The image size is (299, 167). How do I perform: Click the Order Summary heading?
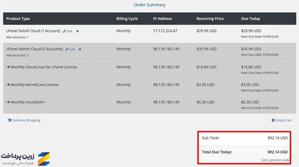150,5
